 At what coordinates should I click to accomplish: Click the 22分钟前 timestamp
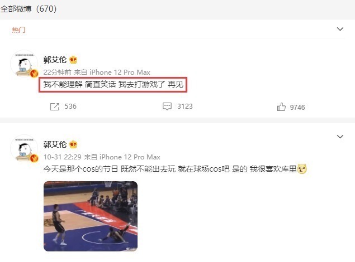(57, 72)
